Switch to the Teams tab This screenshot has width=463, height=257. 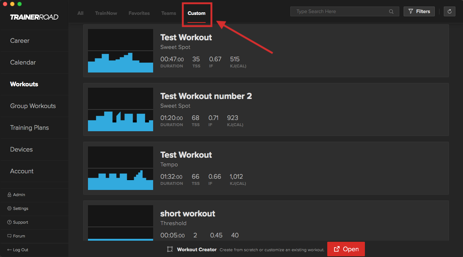pyautogui.click(x=169, y=13)
